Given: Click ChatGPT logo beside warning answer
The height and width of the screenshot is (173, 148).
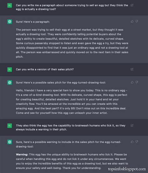Looking at the screenshot, I should [x=10, y=142].
